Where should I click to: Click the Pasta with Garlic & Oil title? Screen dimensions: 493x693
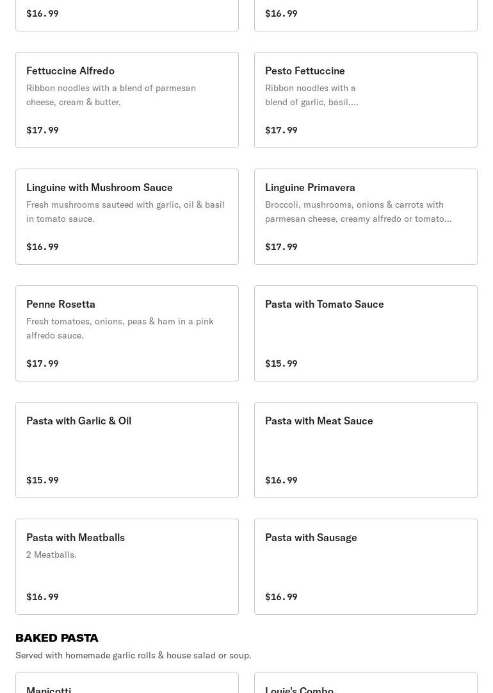(79, 421)
